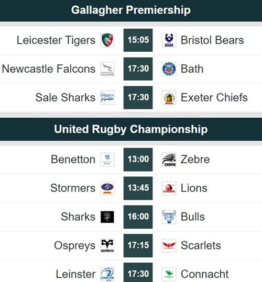262x282 pixels.
Task: Click the Scarlets red logo
Action: [169, 245]
